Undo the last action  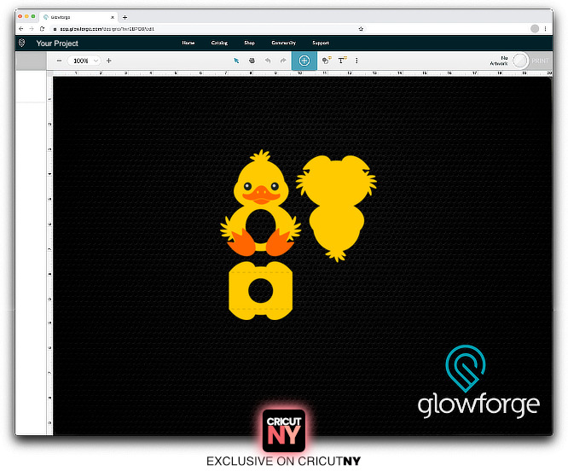[267, 61]
